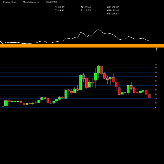The width and height of the screenshot is (164, 164).
Task: Click the price axis label 54
Action: (x=156, y=68)
